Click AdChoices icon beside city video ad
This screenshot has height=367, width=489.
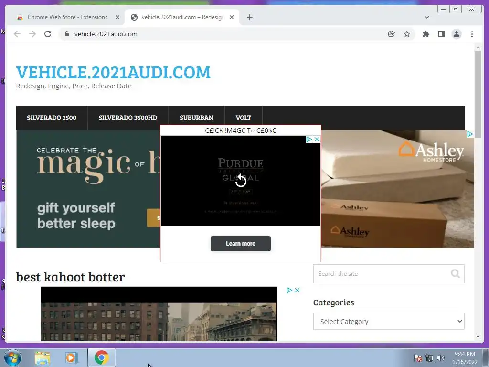coord(289,290)
